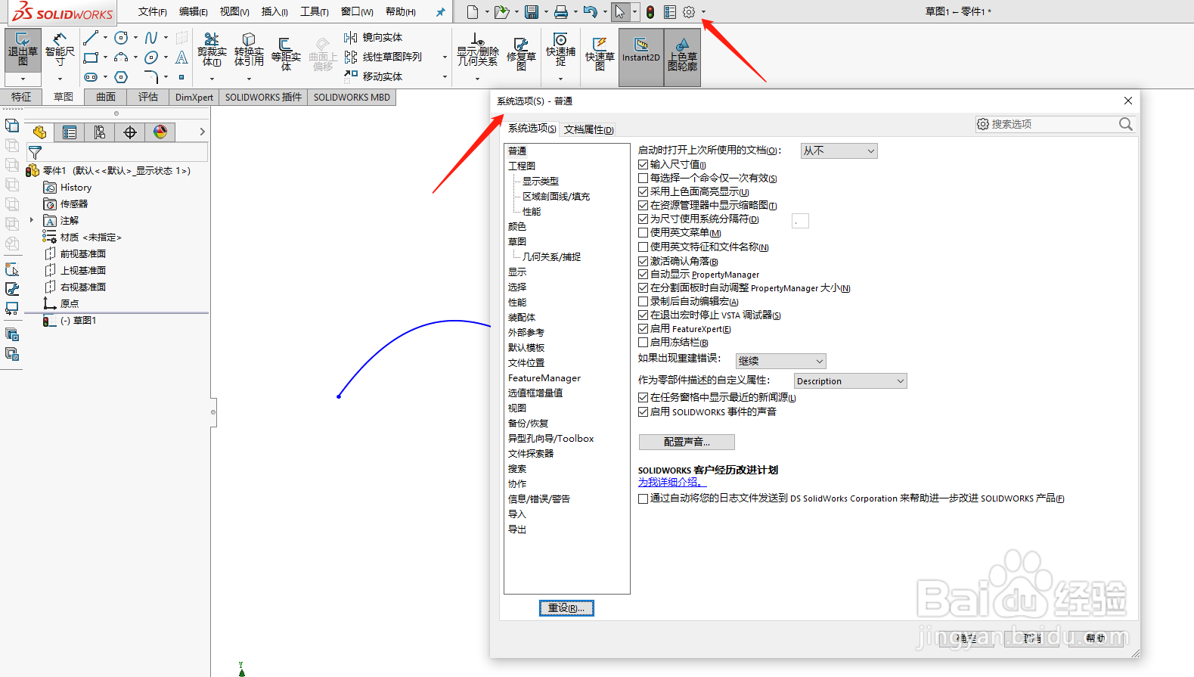Open the 帮助(H) menu
This screenshot has width=1194, height=677.
(401, 12)
